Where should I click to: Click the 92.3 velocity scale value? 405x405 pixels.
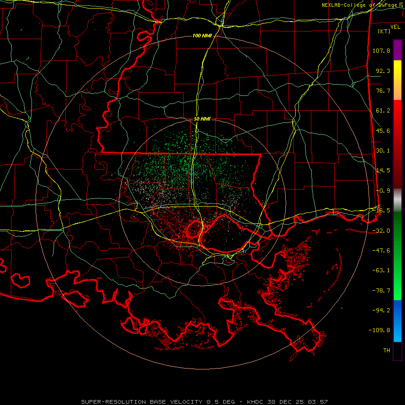[x=383, y=71]
